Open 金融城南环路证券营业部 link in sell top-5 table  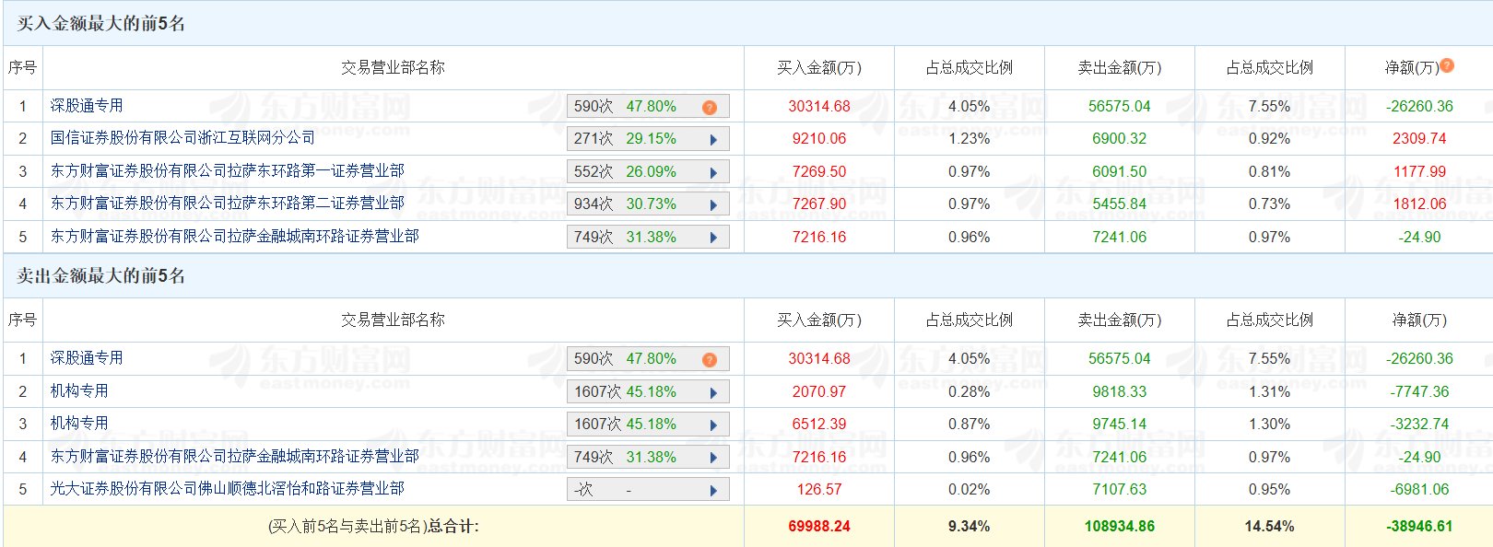(234, 457)
